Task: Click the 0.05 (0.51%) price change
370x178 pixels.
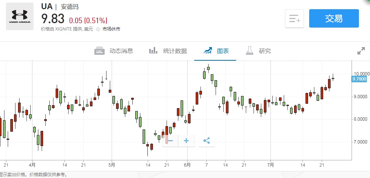Action: (x=88, y=20)
